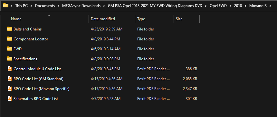Open the Belts and Chains folder icon

(10, 29)
